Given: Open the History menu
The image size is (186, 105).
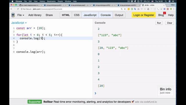Looking at the screenshot, I should (42, 1).
